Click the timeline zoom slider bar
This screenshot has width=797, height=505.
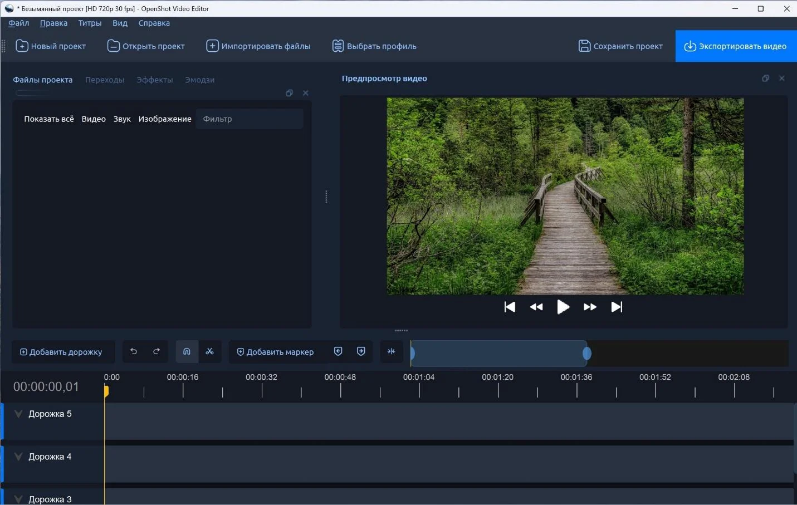pyautogui.click(x=499, y=353)
